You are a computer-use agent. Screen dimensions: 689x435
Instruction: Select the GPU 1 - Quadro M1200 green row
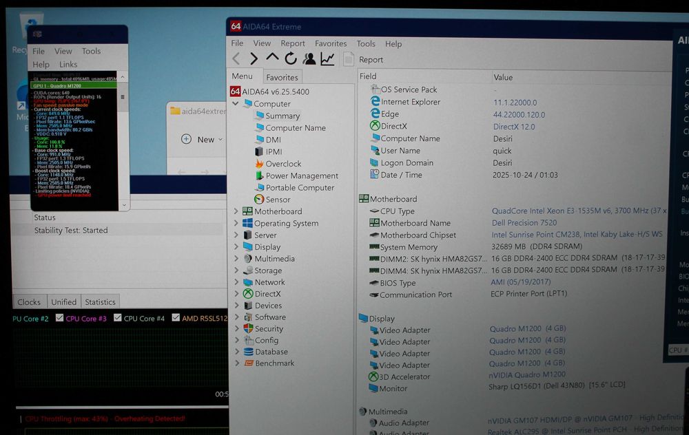[74, 85]
